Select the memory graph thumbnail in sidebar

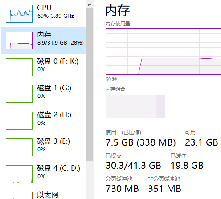coord(19,41)
